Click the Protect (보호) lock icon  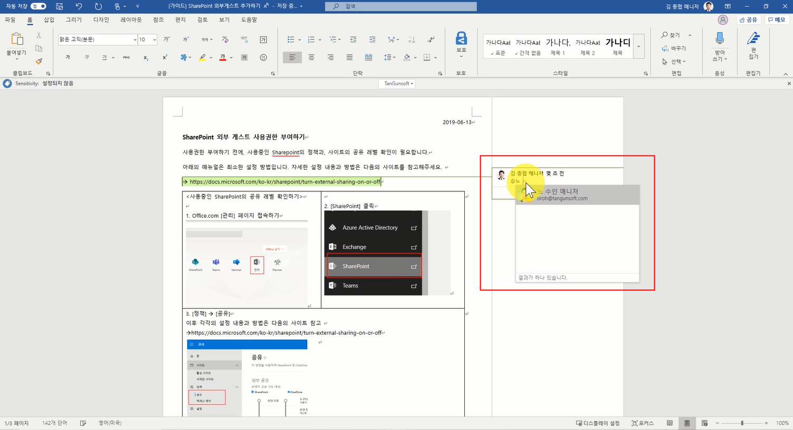click(x=461, y=38)
